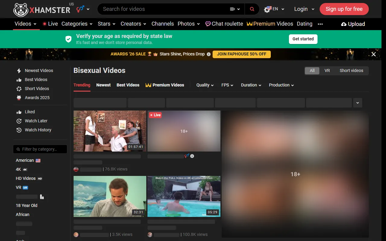Open the Duration filter dropdown
Screen dimensions: 386x241
coord(251,85)
